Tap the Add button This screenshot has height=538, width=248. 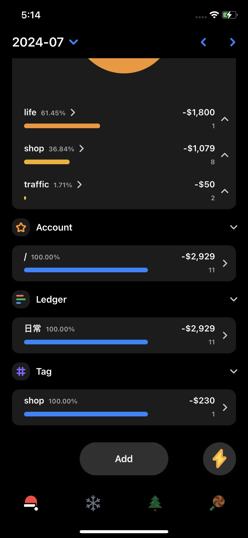124,459
